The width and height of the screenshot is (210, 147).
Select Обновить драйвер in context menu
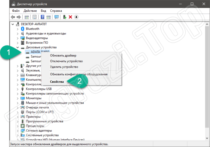click(63, 56)
